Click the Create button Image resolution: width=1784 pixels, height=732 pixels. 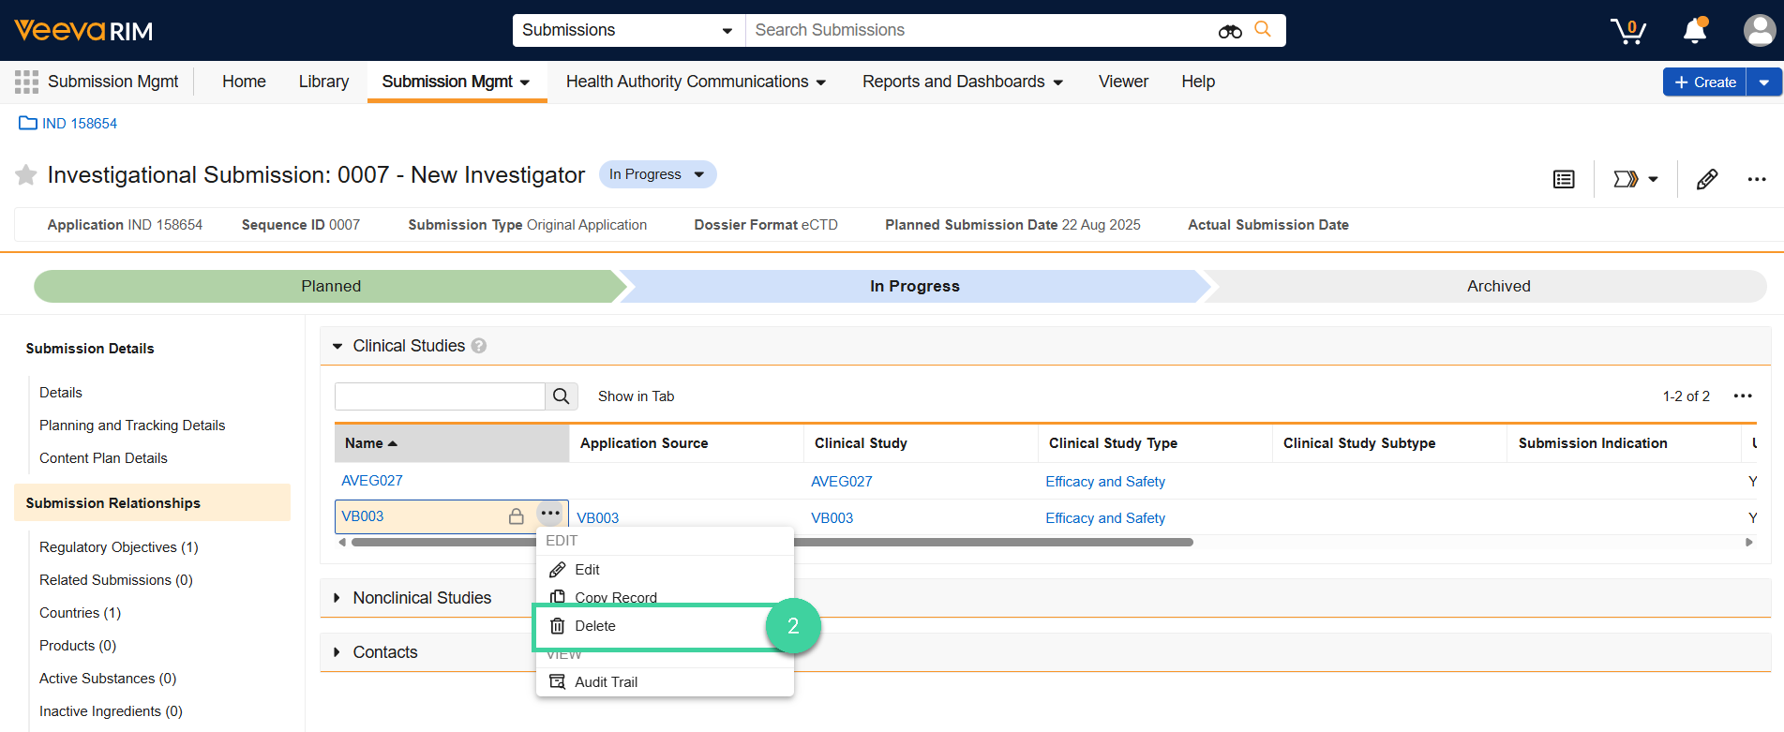click(x=1704, y=82)
